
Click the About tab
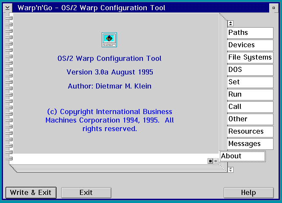point(242,156)
